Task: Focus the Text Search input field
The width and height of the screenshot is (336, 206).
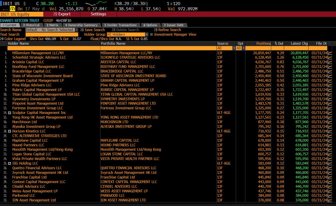Action: tap(52, 34)
